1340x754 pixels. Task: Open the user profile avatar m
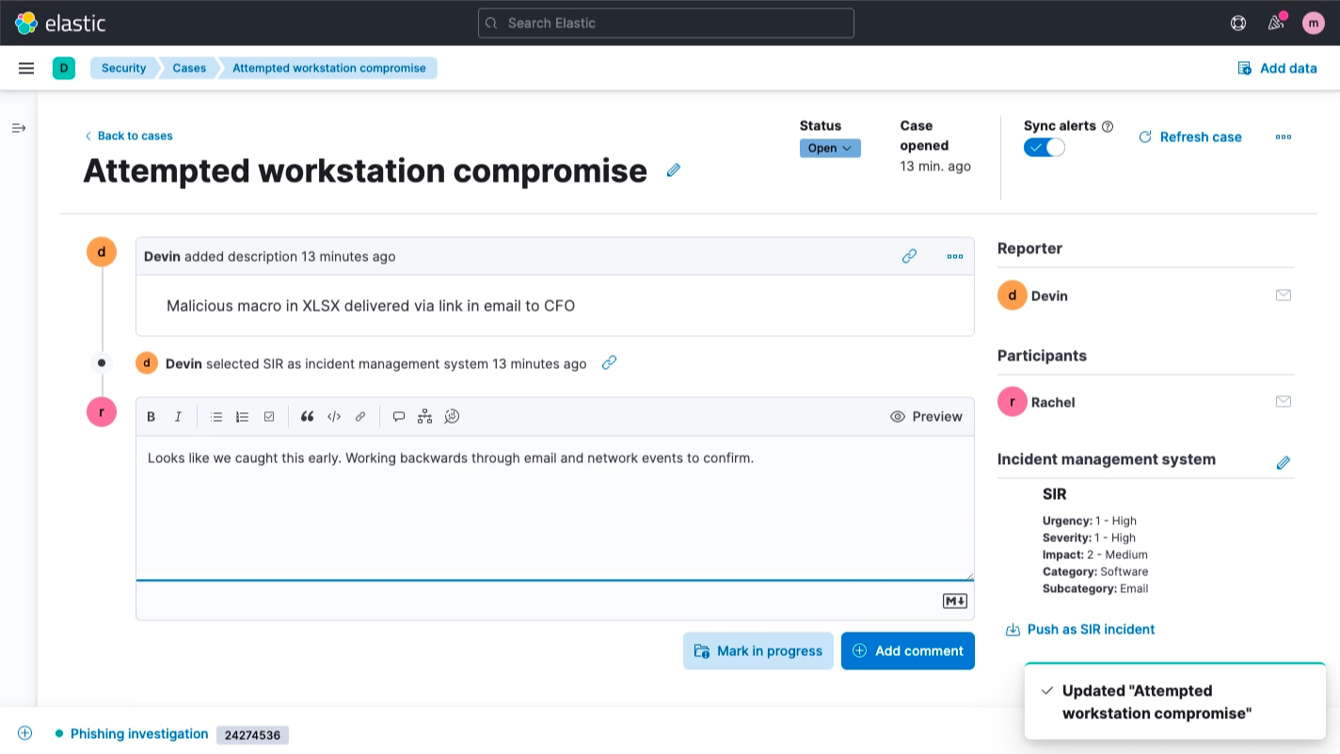tap(1314, 23)
